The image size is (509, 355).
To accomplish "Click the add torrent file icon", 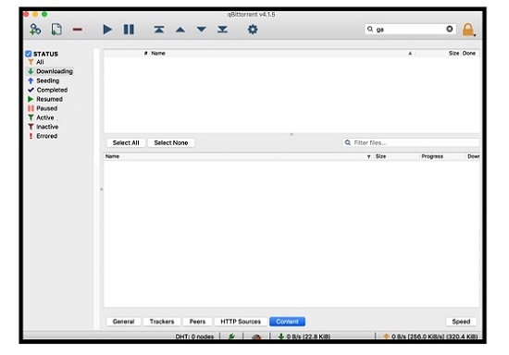I will click(x=56, y=30).
